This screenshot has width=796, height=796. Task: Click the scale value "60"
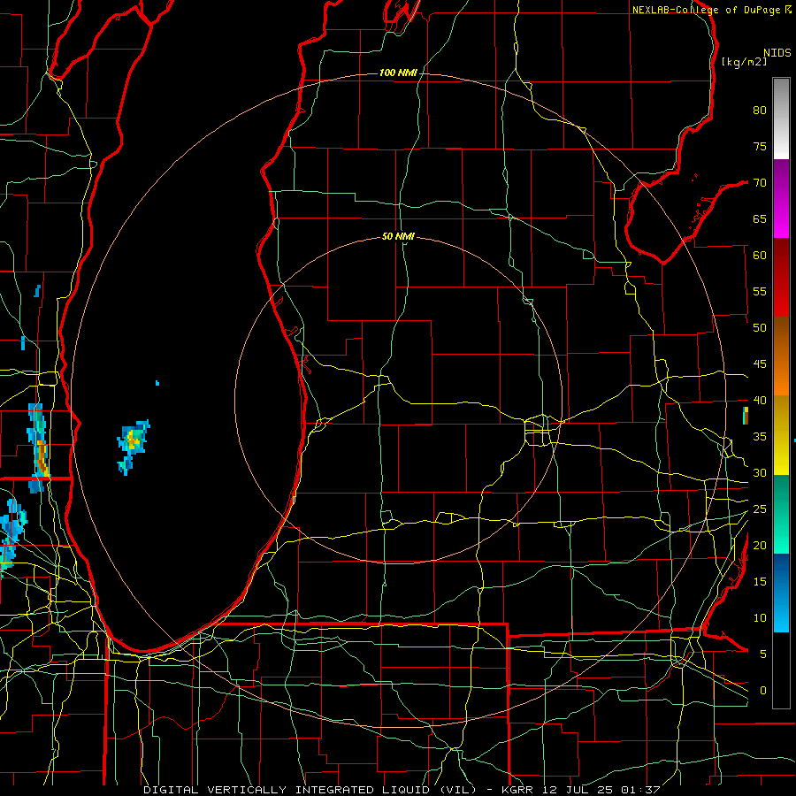pos(760,256)
